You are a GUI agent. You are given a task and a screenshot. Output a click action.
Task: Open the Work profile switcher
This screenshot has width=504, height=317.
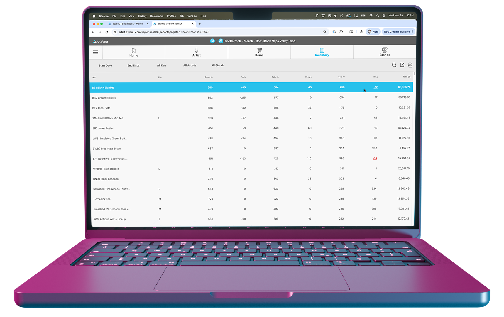pos(373,32)
